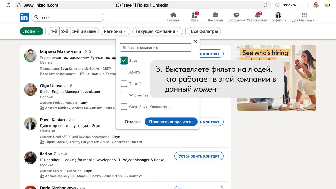
Task: Click 'Senior Project Manager at zvuk.com' text
Action: (x=70, y=92)
